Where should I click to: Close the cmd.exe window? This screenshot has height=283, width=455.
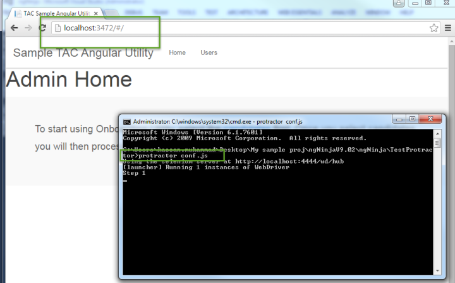(x=430, y=119)
